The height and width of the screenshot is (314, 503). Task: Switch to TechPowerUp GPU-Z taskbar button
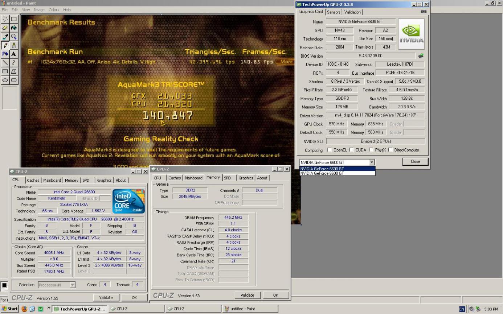pos(79,309)
